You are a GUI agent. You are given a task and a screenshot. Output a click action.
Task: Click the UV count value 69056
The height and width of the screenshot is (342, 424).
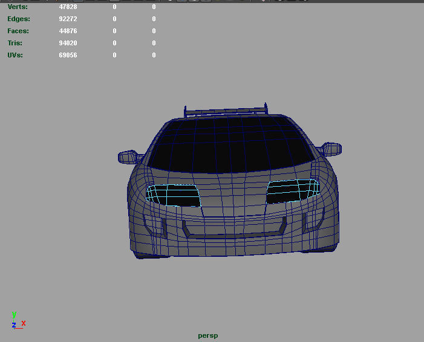[x=68, y=55]
